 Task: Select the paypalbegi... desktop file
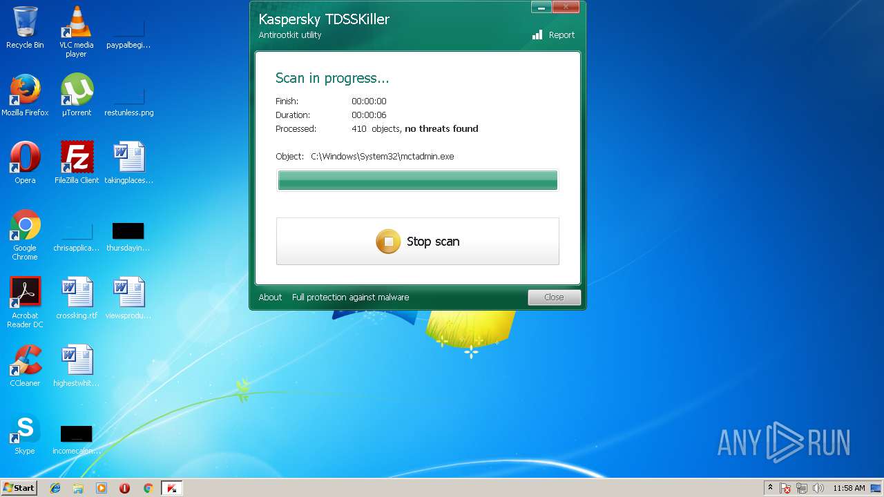click(x=128, y=32)
